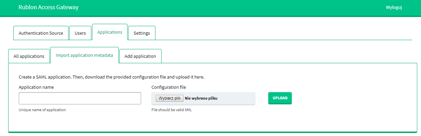The height and width of the screenshot is (136, 421).
Task: Select the Import application metadata sub-tab
Action: [84, 55]
